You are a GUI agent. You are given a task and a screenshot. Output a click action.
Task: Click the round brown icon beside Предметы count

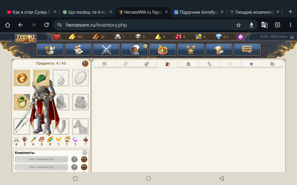click(x=85, y=64)
